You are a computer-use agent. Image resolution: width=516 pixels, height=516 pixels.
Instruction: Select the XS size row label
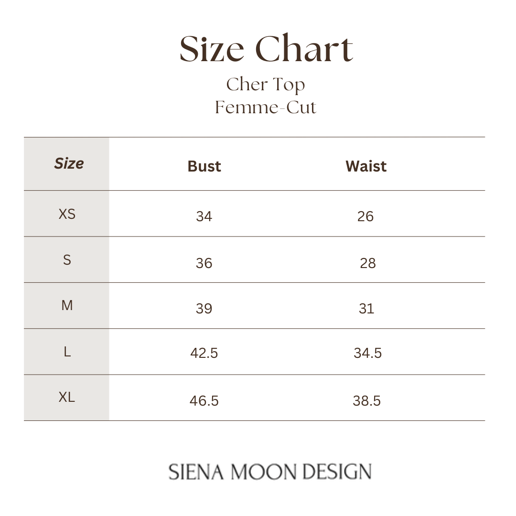(x=67, y=214)
